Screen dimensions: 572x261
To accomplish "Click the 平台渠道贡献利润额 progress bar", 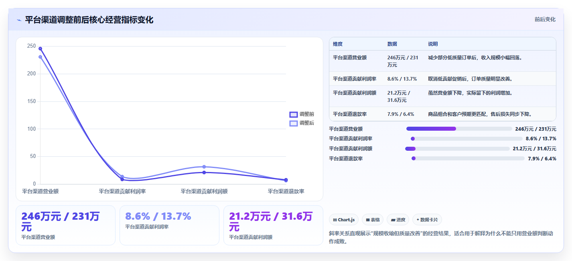I will pyautogui.click(x=457, y=149).
